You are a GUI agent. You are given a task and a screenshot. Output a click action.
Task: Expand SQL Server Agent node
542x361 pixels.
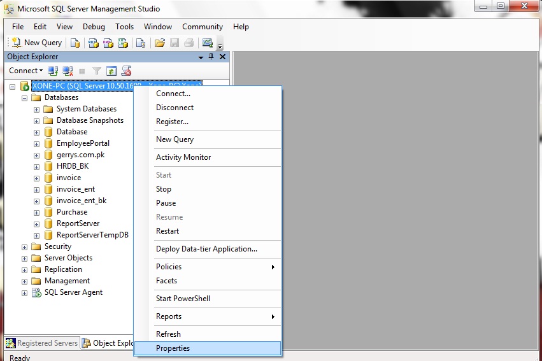pyautogui.click(x=25, y=293)
